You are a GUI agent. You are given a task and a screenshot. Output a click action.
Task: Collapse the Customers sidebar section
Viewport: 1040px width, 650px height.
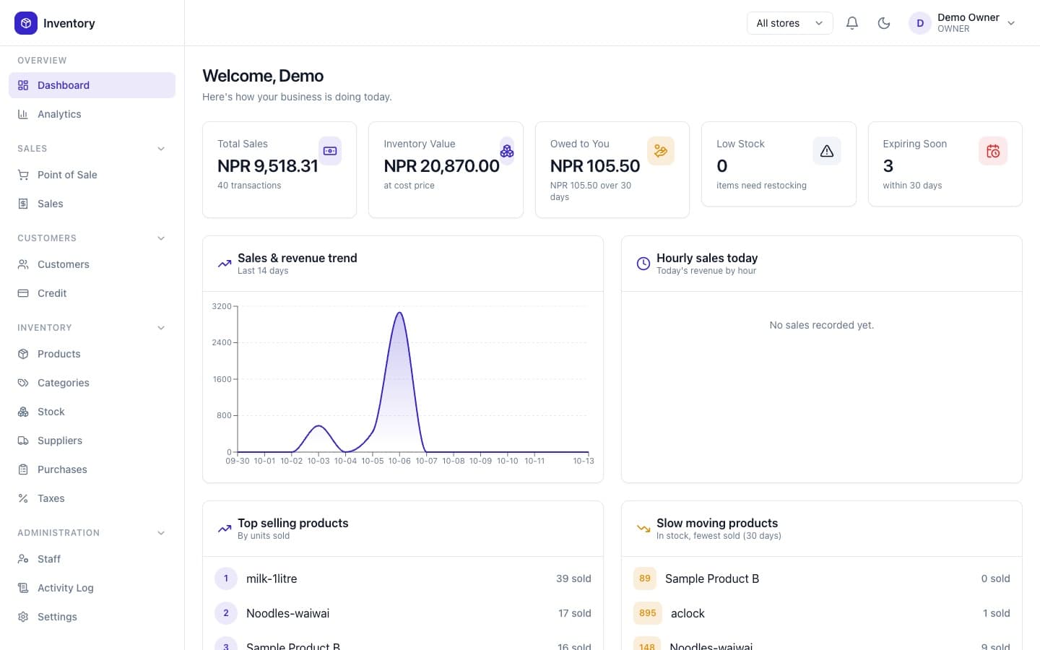click(161, 238)
